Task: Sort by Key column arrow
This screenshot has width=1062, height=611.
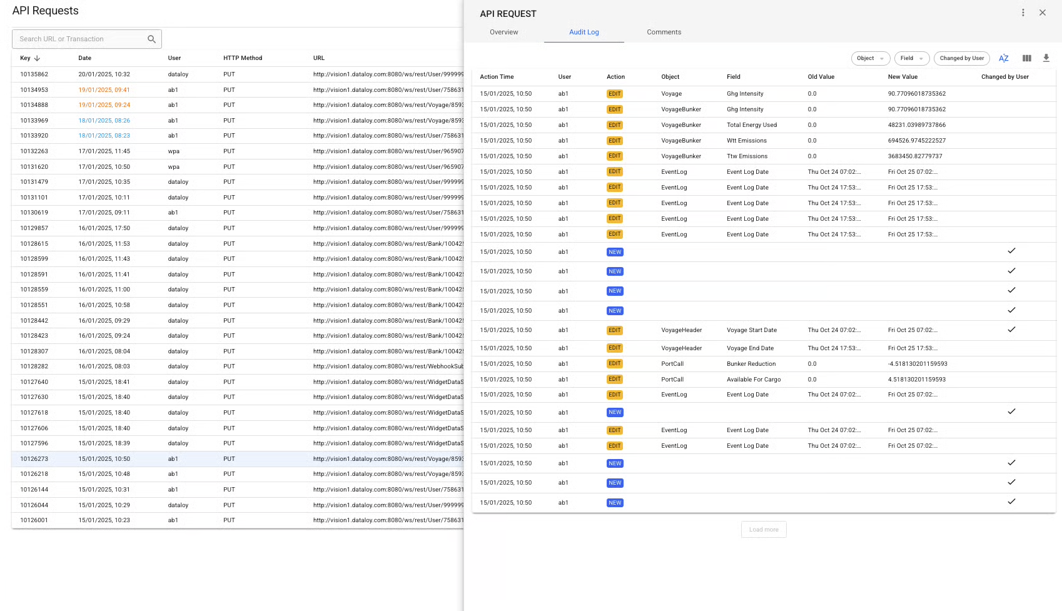Action: [x=37, y=58]
